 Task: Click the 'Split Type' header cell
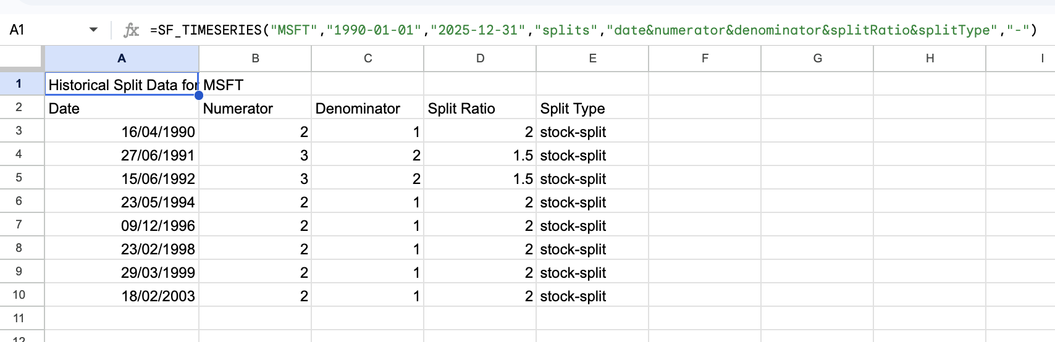[592, 107]
